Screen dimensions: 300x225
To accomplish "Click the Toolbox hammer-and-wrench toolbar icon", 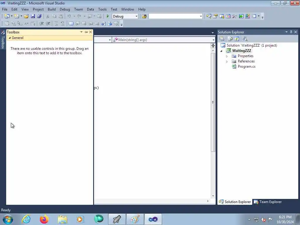I will click(235, 16).
